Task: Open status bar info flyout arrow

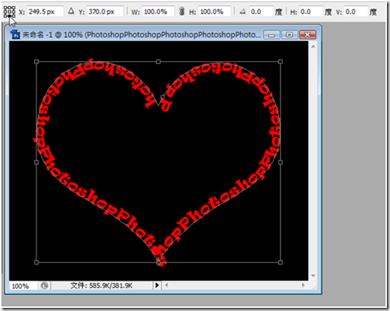Action: tap(157, 285)
